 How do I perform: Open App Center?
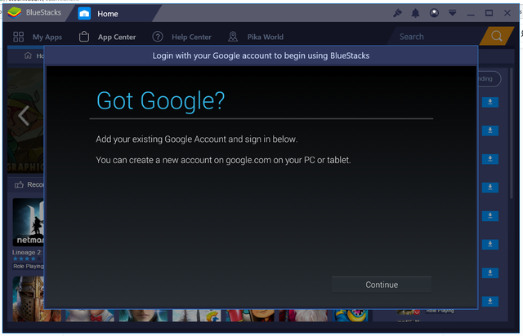coord(117,37)
